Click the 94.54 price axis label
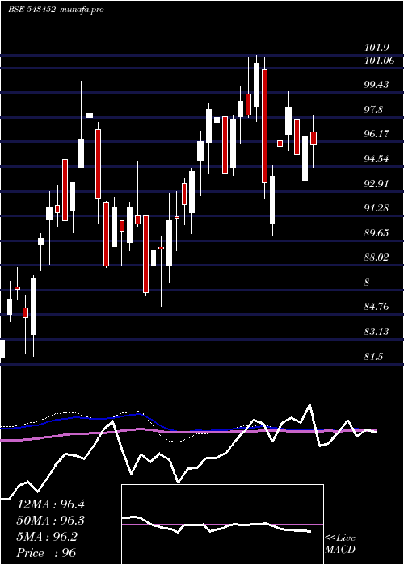 pyautogui.click(x=377, y=159)
